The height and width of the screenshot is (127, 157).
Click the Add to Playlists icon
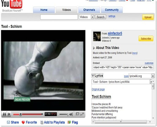click(x=42, y=122)
